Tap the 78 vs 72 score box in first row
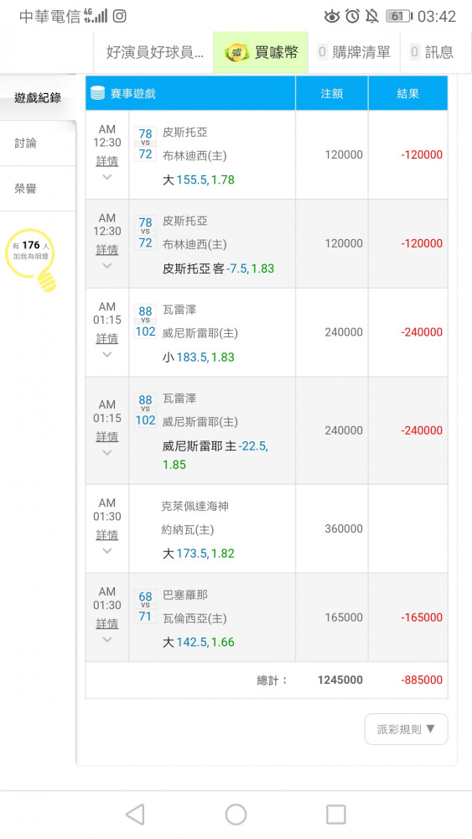This screenshot has height=839, width=472. [145, 144]
